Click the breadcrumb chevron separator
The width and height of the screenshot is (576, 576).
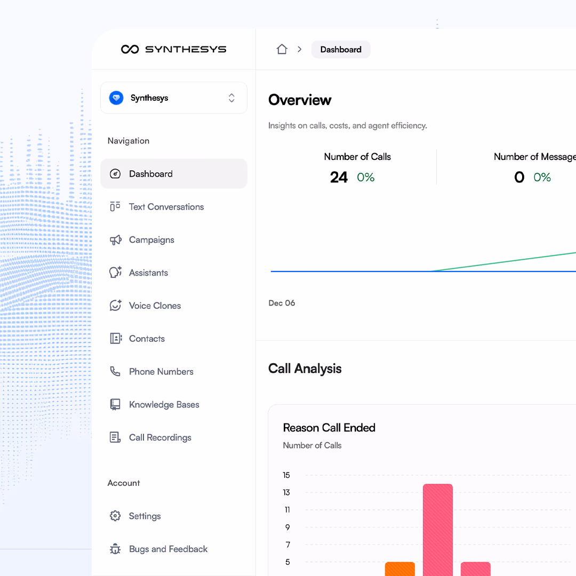tap(300, 49)
